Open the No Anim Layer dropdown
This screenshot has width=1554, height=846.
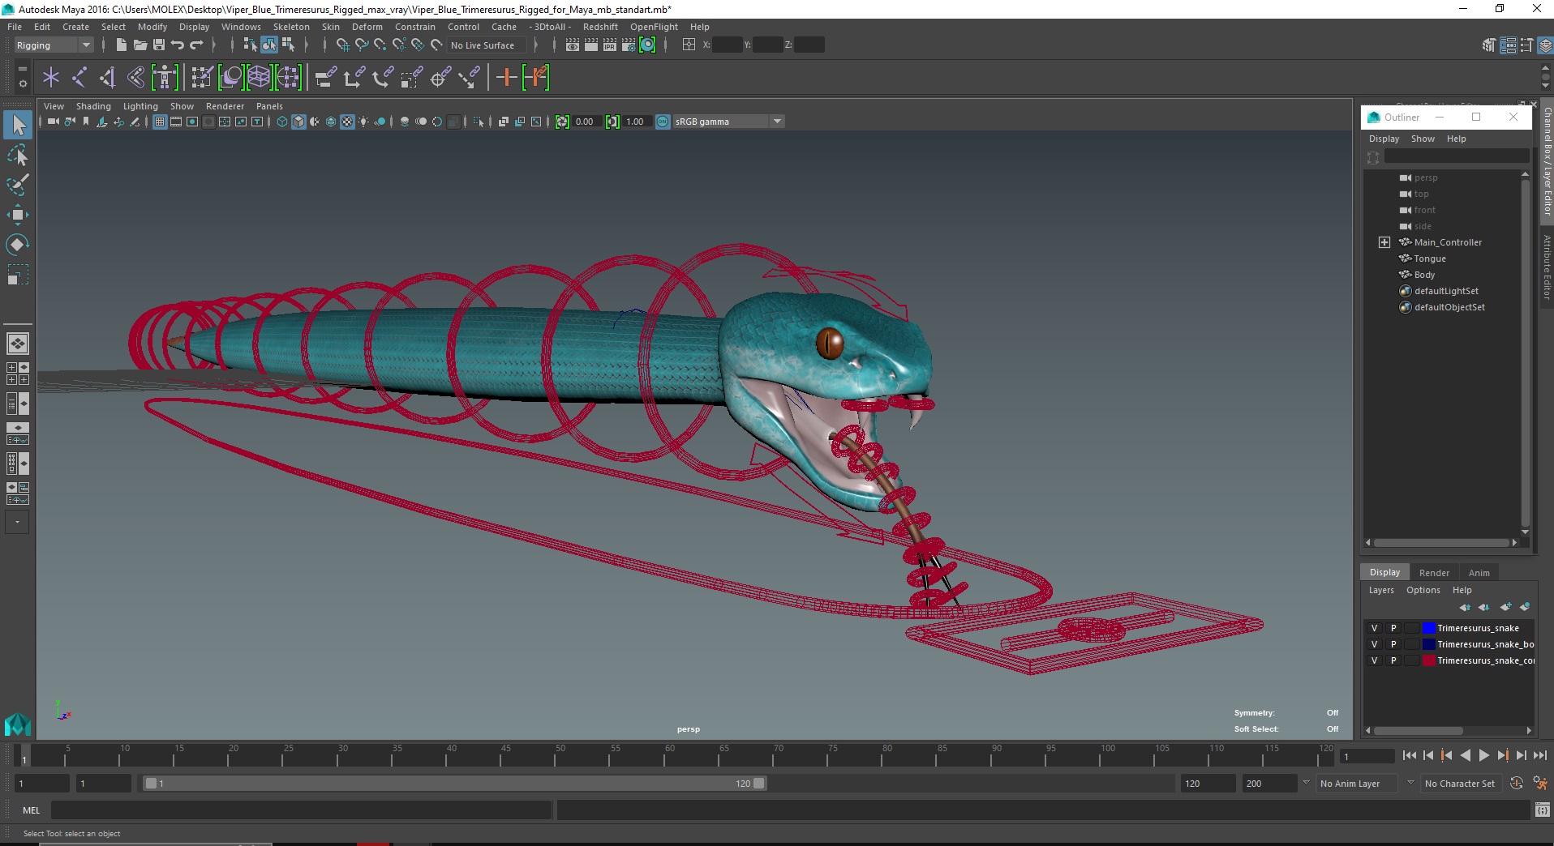coord(1357,784)
